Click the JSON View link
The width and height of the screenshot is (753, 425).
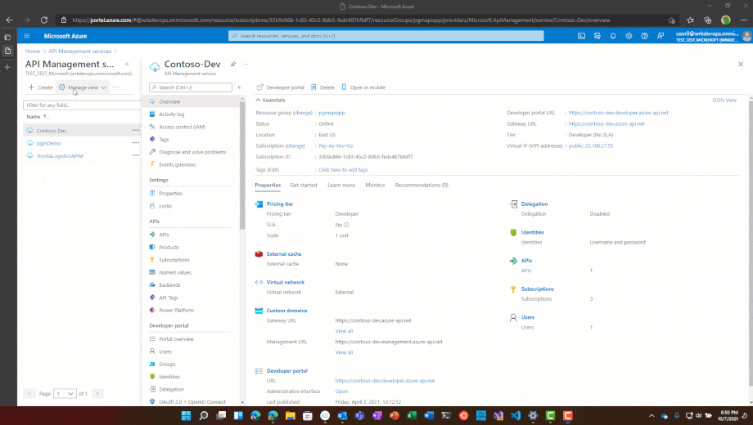pos(724,100)
